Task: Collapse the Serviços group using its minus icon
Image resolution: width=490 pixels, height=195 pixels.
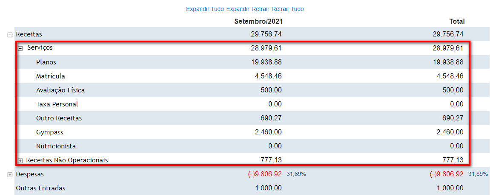Action: pos(20,49)
